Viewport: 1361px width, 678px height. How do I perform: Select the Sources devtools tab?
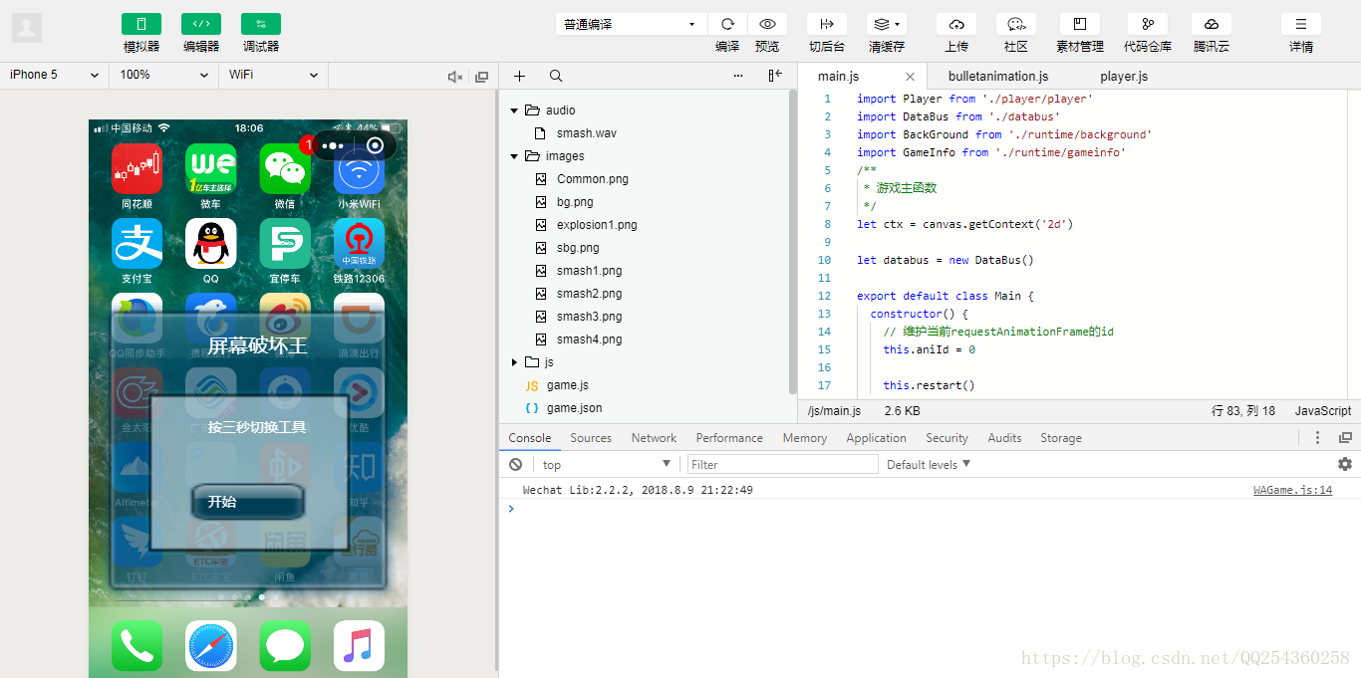pyautogui.click(x=591, y=438)
